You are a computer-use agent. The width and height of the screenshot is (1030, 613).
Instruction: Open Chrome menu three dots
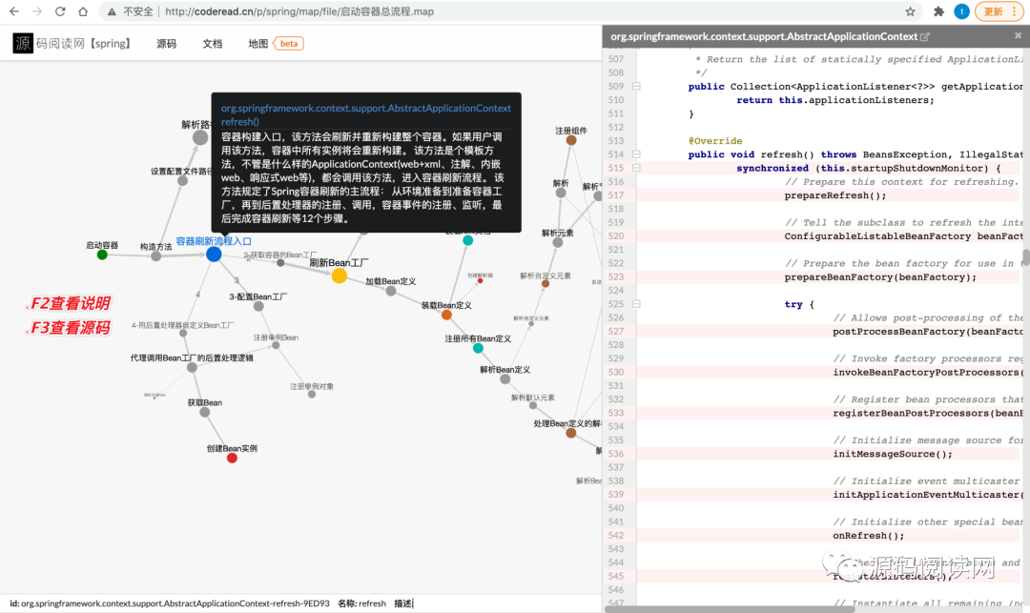[1014, 11]
